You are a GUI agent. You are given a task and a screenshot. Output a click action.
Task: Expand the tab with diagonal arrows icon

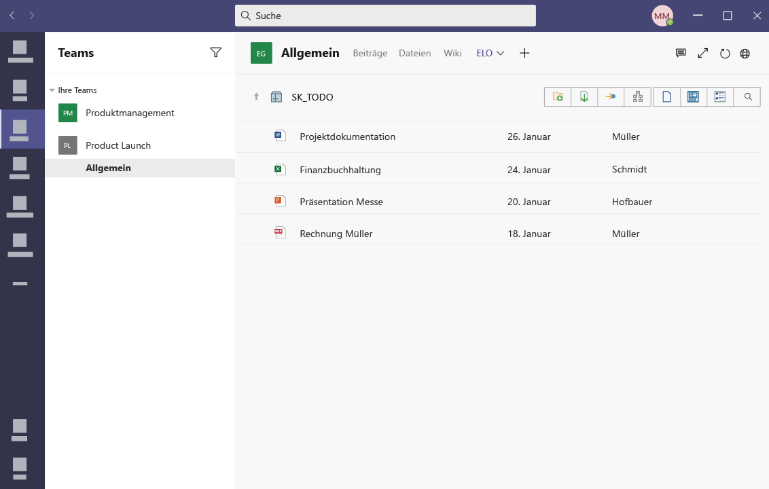coord(703,53)
